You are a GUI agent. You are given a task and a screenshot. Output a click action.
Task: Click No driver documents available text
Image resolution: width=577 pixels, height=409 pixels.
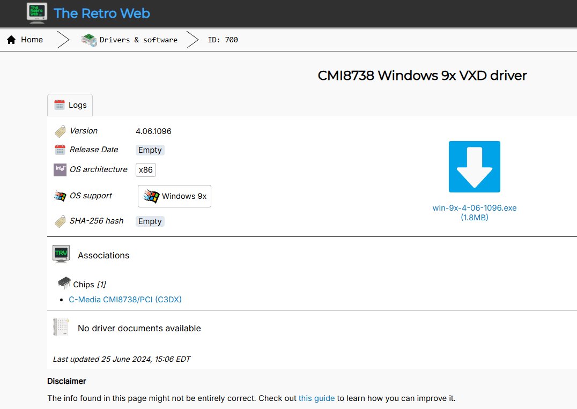click(x=139, y=328)
